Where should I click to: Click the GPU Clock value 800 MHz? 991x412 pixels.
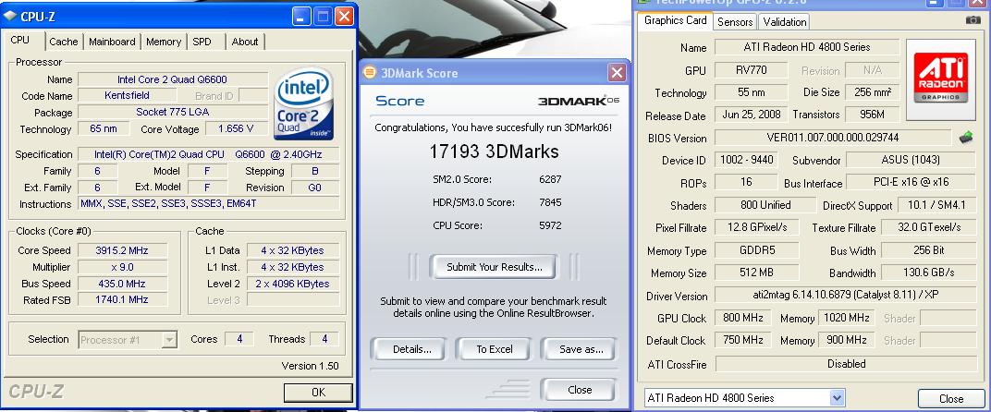tap(742, 318)
